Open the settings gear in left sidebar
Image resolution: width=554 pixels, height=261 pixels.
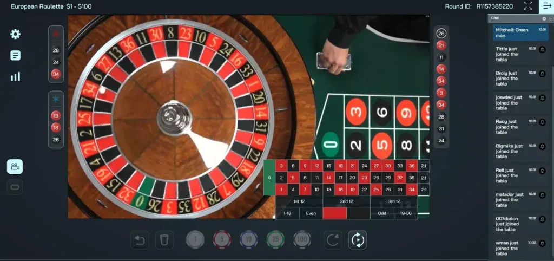click(x=15, y=34)
